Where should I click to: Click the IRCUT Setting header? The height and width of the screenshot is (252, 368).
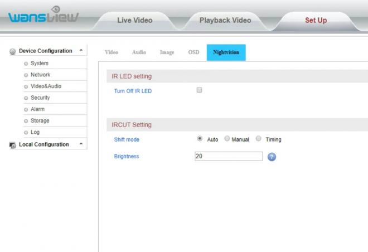(132, 125)
